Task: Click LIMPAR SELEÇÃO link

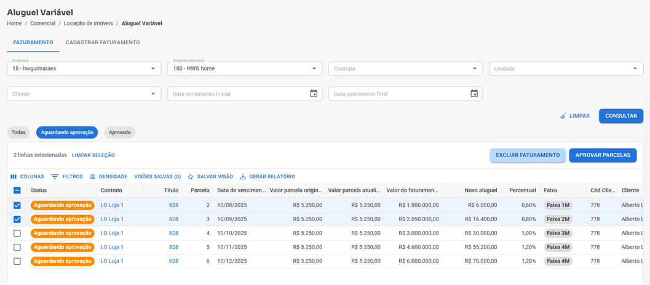Action: 93,155
